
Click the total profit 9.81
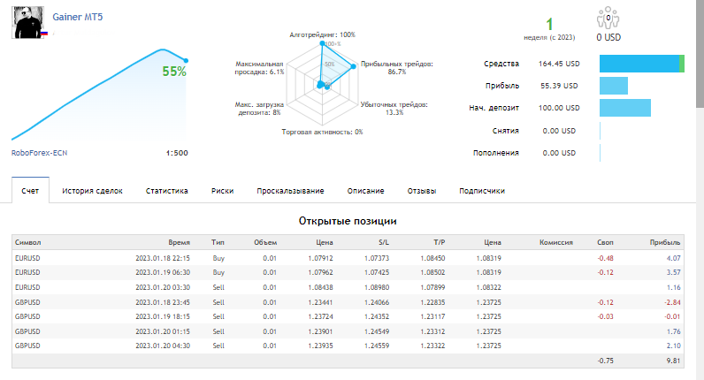(x=673, y=361)
